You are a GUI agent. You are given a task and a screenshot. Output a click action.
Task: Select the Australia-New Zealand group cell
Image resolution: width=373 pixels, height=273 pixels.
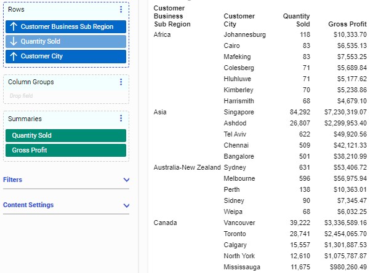(186, 167)
